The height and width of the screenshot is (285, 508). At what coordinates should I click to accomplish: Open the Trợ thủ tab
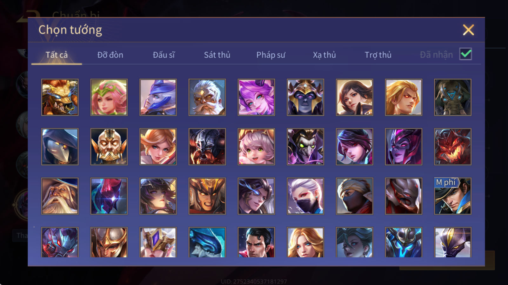[x=378, y=55]
